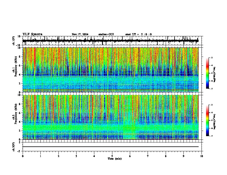Click the "6" kHz tick on ch.1 spectrogram axis
Viewport: 227px width, 175px height.
pyautogui.click(x=20, y=65)
